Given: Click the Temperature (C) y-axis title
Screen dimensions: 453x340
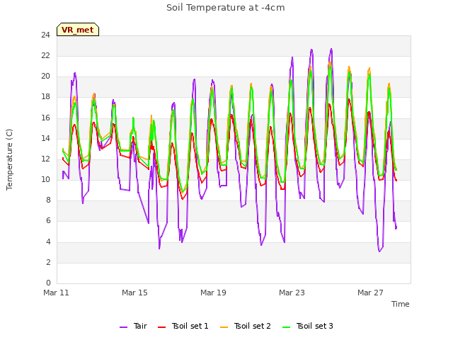Looking at the screenshot, I should click(x=9, y=159).
